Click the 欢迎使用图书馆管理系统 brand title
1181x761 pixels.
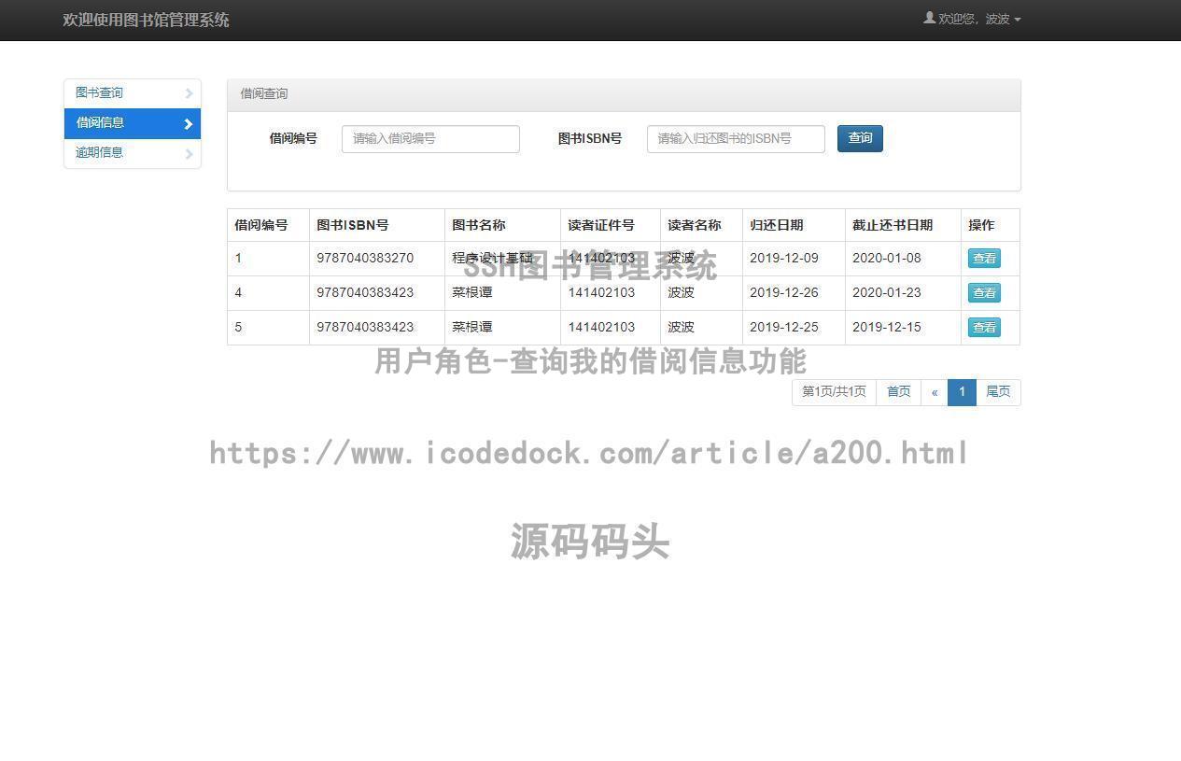tap(146, 20)
